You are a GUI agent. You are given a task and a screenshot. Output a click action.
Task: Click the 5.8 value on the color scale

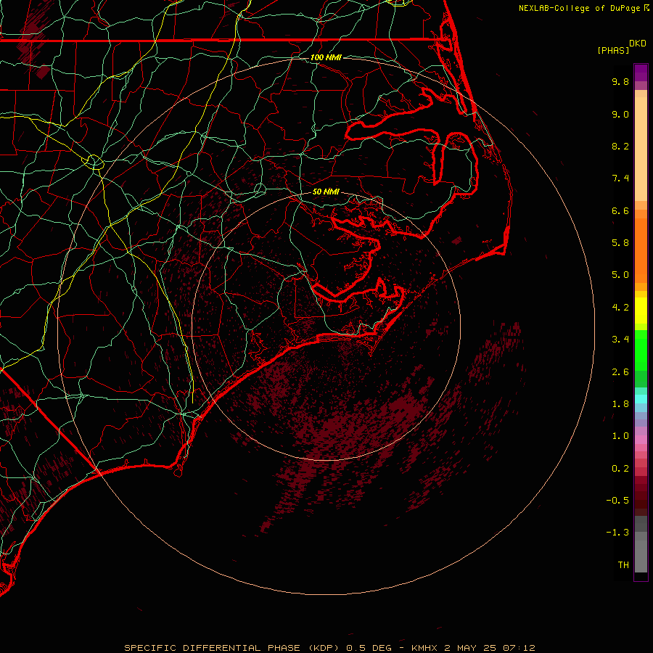pos(620,243)
